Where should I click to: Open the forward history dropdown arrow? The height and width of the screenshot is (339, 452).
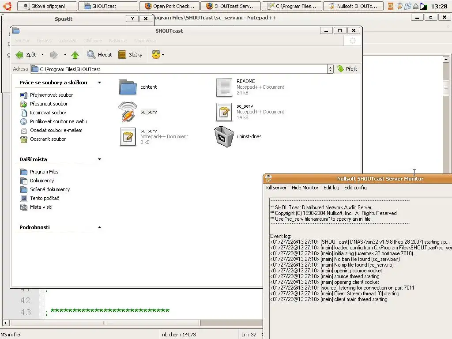[65, 54]
